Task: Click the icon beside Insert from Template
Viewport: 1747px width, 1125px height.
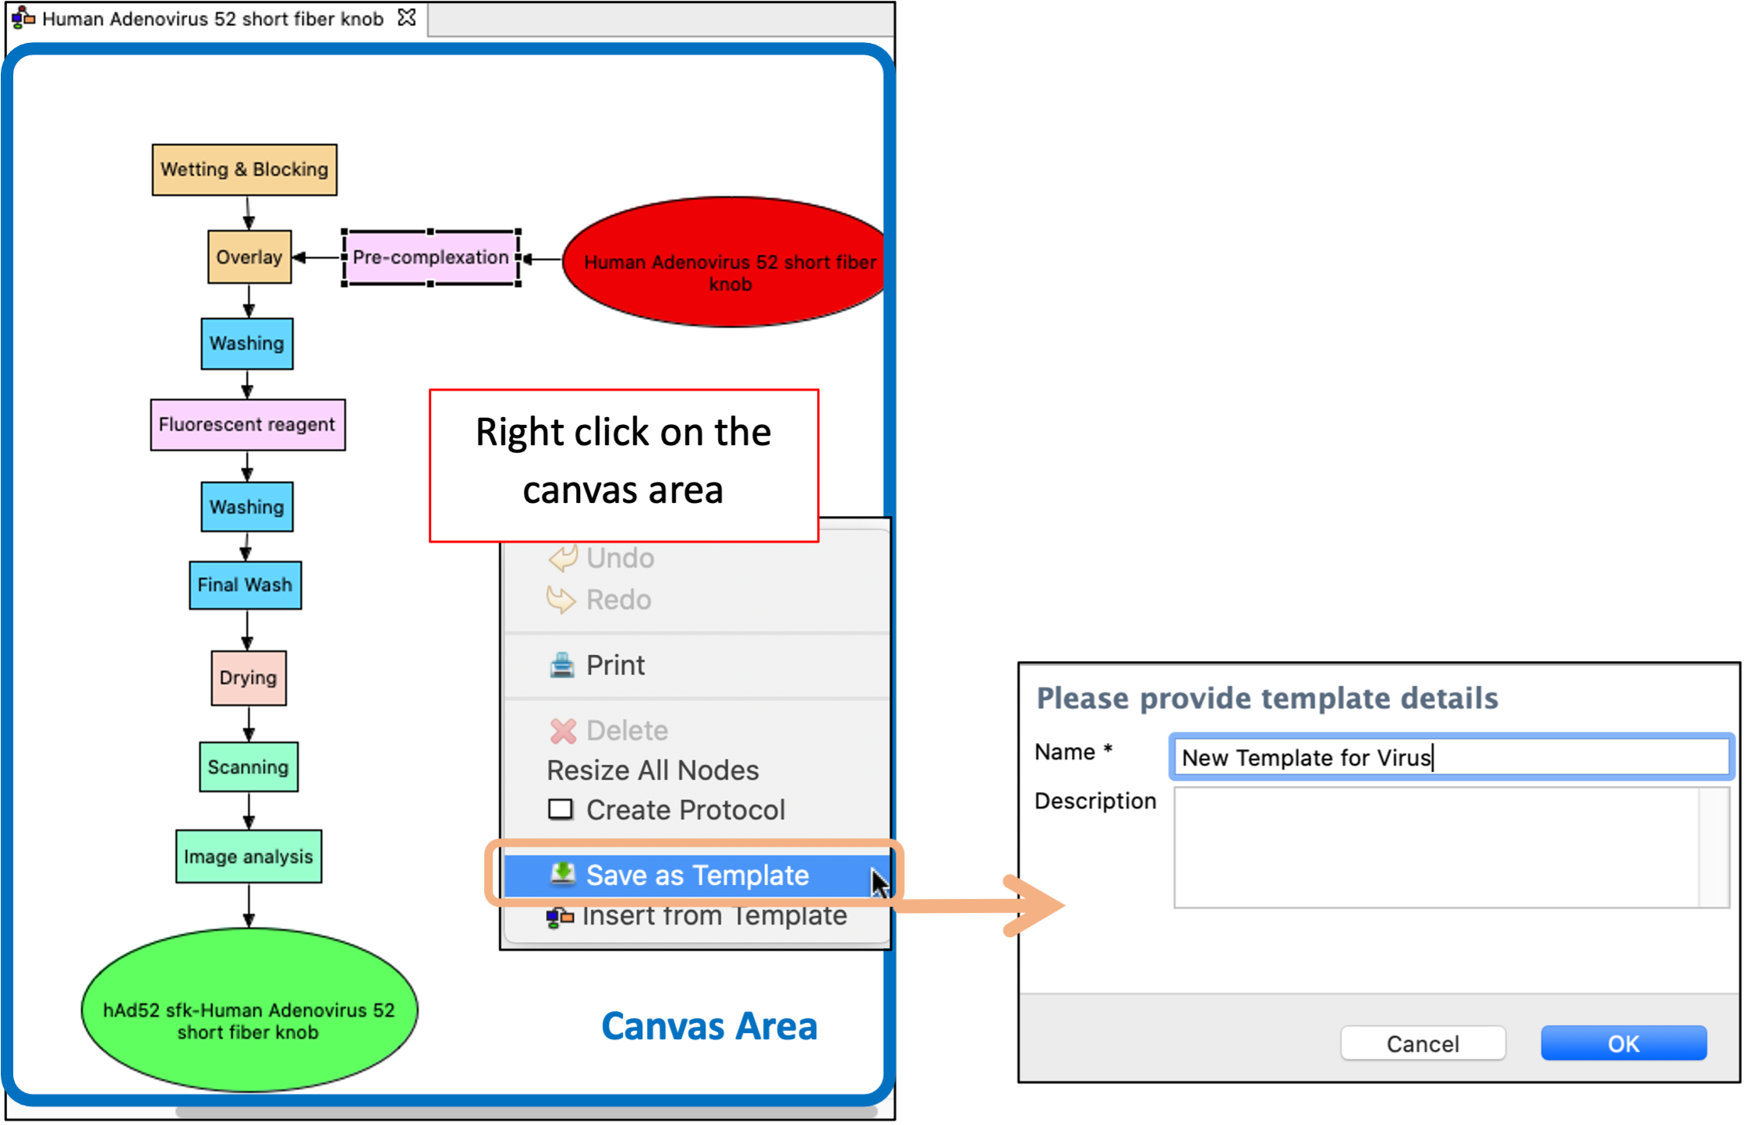Action: (x=560, y=918)
